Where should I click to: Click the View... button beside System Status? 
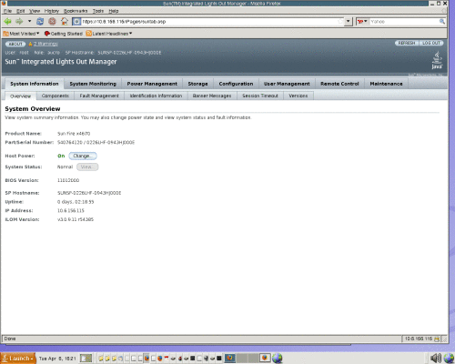click(87, 167)
